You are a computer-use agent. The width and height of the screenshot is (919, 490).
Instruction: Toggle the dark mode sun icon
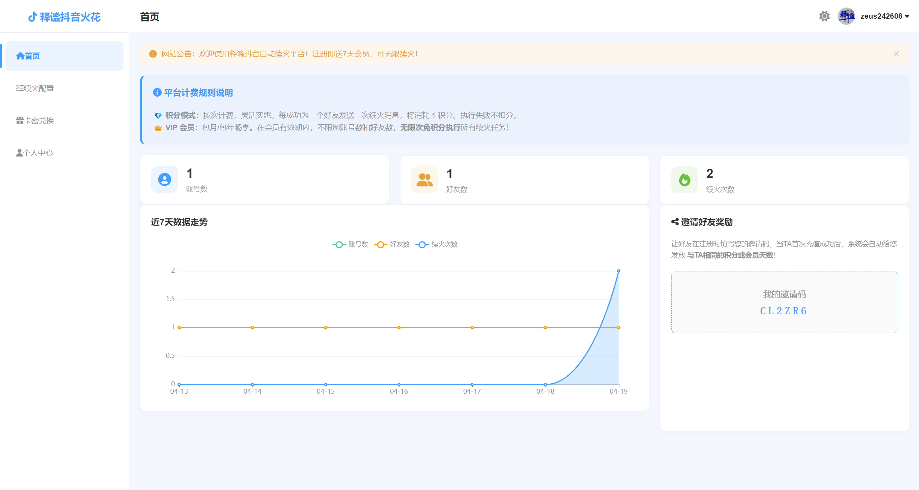824,16
